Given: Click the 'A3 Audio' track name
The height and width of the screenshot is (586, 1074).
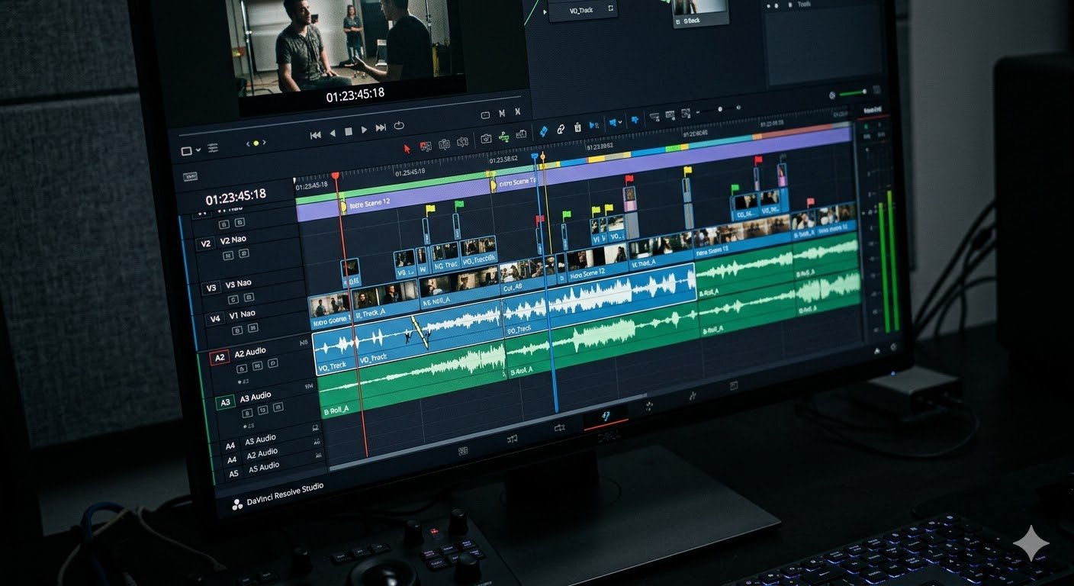Looking at the screenshot, I should pos(256,397).
